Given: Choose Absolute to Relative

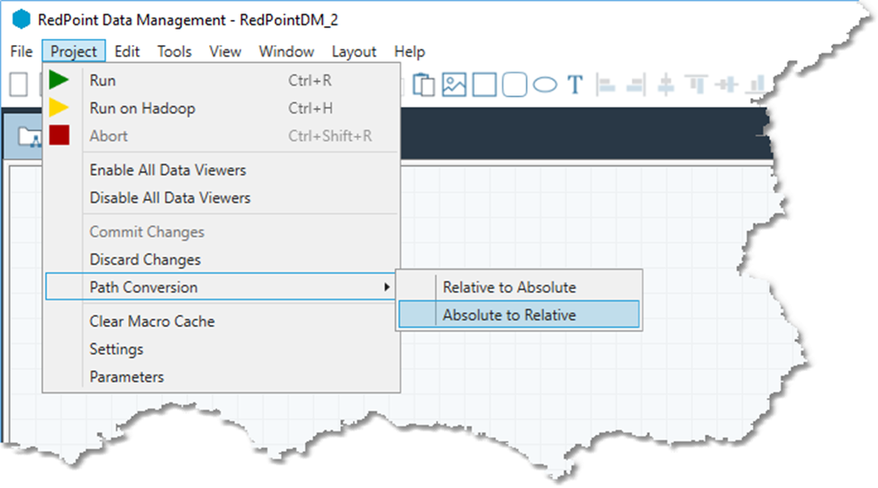Looking at the screenshot, I should (x=509, y=315).
